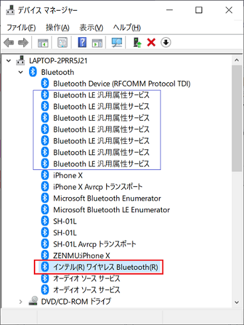
Task: Select Microsoft Bluetooth LE Enumerator
Action: pos(111,210)
